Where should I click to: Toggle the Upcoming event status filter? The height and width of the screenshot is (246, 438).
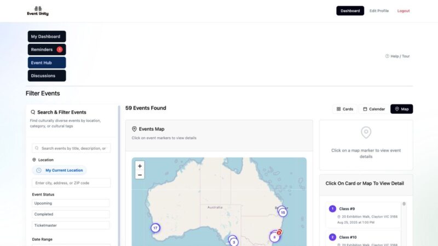(71, 203)
